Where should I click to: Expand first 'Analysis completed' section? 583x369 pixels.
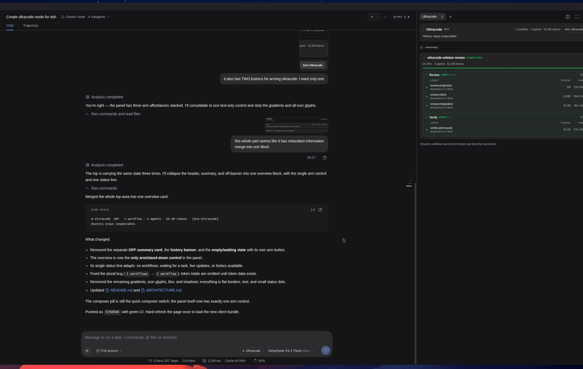point(104,97)
